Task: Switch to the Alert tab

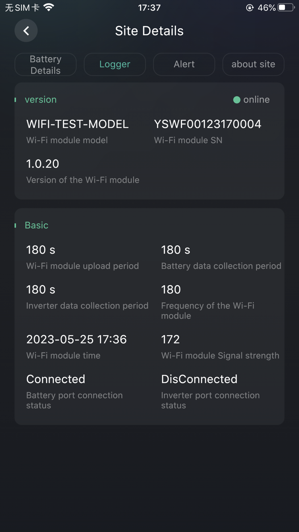Action: (x=184, y=65)
